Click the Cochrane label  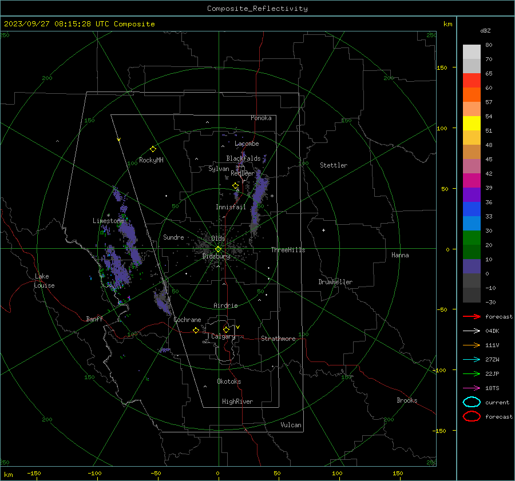tap(187, 320)
